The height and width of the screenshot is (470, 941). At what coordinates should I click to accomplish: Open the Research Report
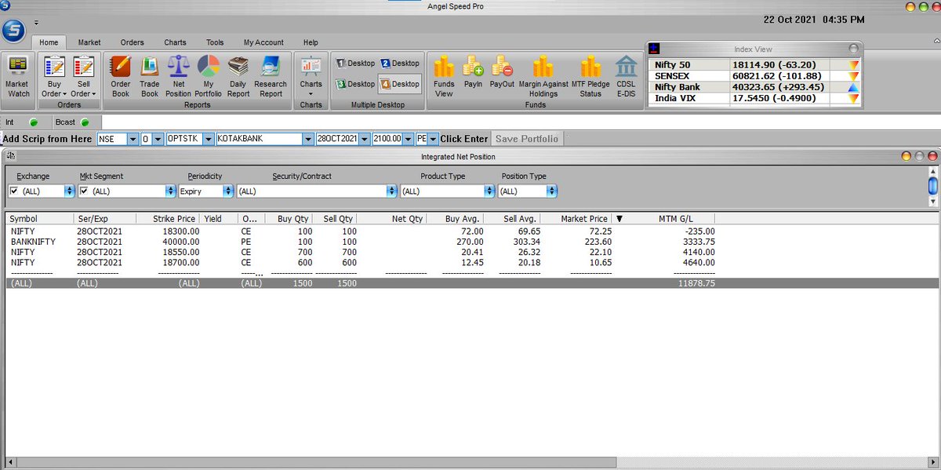coord(271,77)
